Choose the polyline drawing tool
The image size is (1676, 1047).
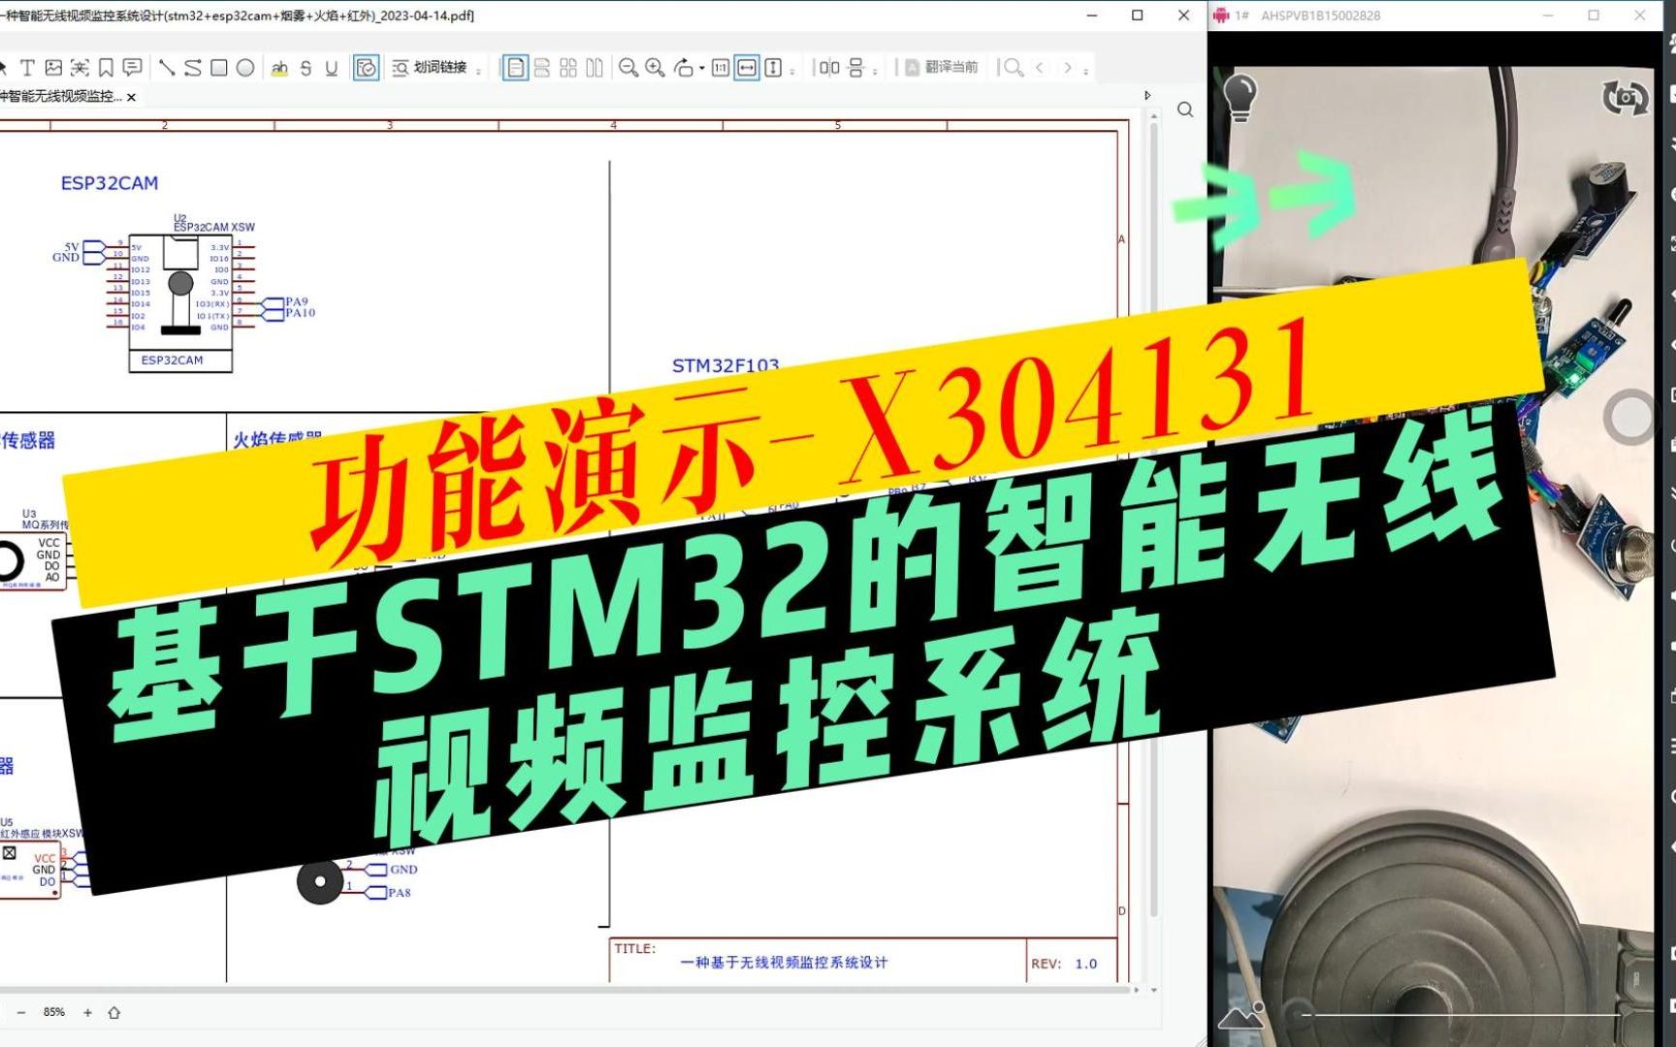tap(193, 68)
